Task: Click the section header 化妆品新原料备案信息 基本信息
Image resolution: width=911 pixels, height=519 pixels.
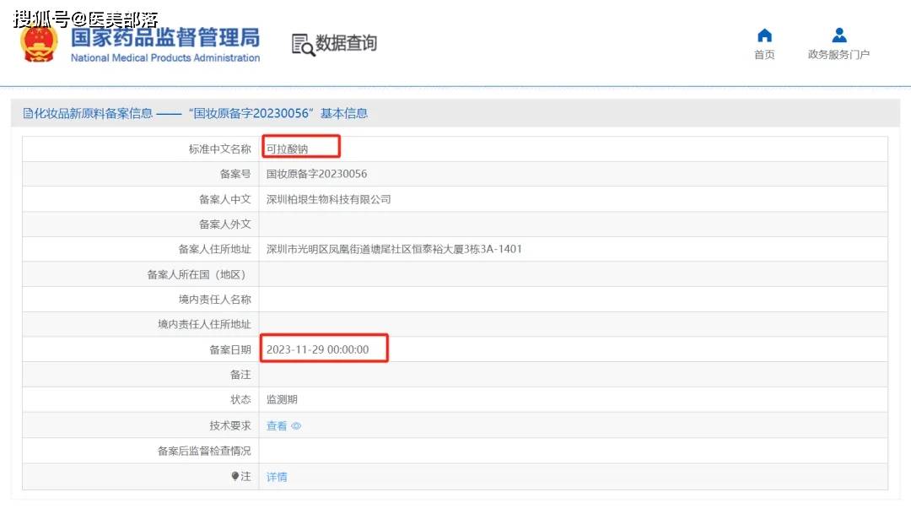Action: coord(196,113)
